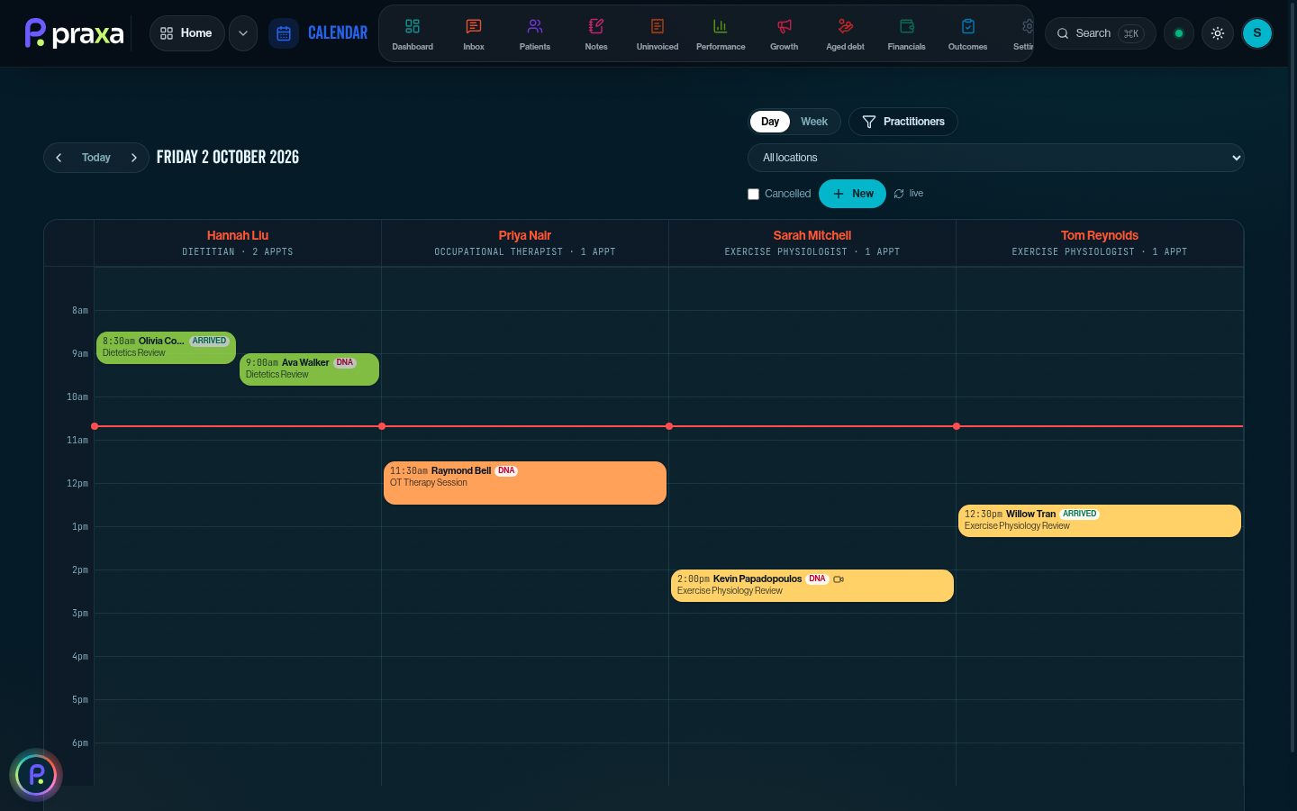Toggle the light/dark theme sun icon
Viewport: 1297px width, 811px height.
tap(1218, 33)
